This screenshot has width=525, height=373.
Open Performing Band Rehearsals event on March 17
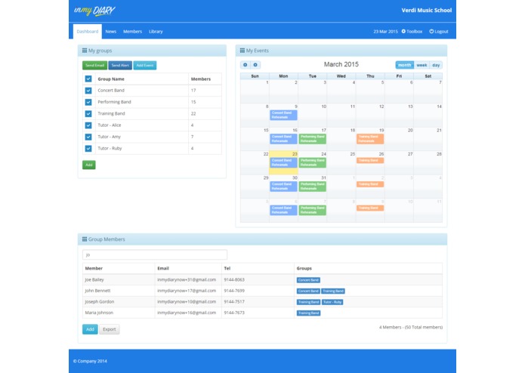point(313,139)
